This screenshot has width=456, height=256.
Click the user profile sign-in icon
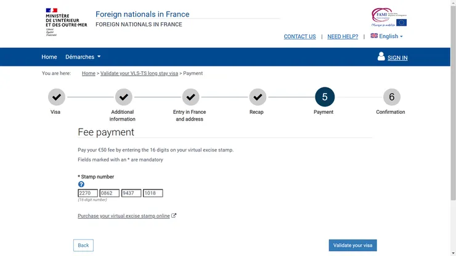tap(381, 57)
